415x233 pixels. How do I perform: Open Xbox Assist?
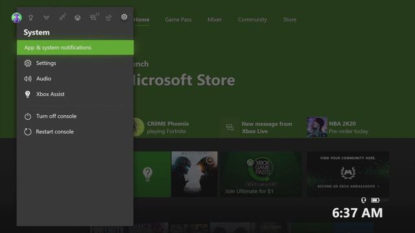point(75,94)
